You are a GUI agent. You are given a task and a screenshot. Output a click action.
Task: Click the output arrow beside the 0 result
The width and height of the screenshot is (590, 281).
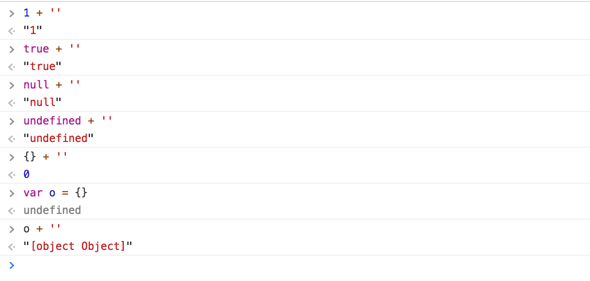(12, 175)
